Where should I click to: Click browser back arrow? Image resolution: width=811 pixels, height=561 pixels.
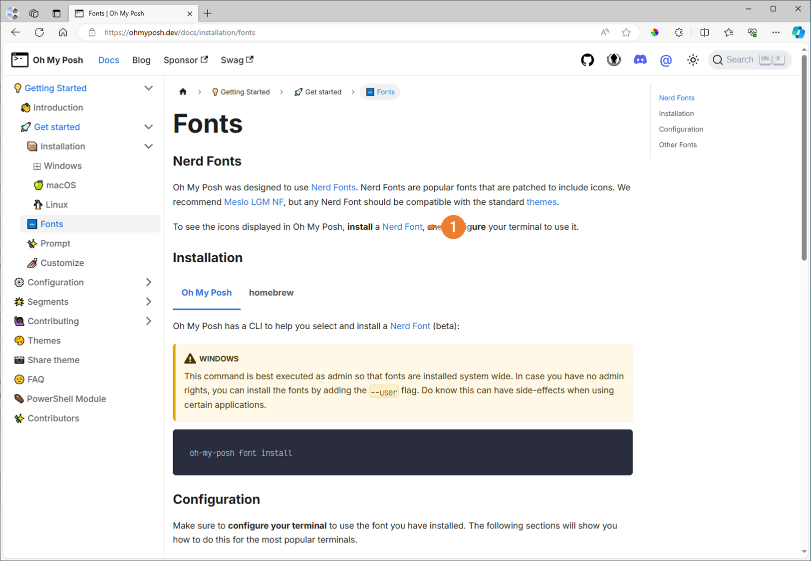(x=15, y=32)
